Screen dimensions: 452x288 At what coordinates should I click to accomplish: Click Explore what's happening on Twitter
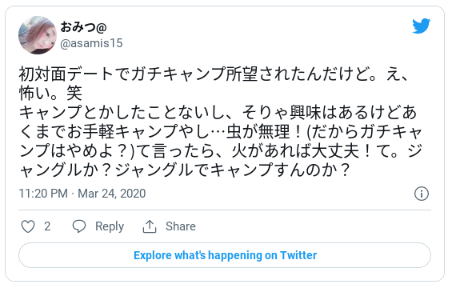pyautogui.click(x=225, y=255)
